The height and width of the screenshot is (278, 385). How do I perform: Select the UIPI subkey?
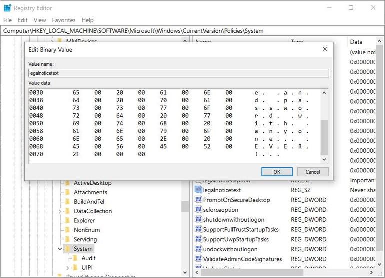click(x=87, y=267)
